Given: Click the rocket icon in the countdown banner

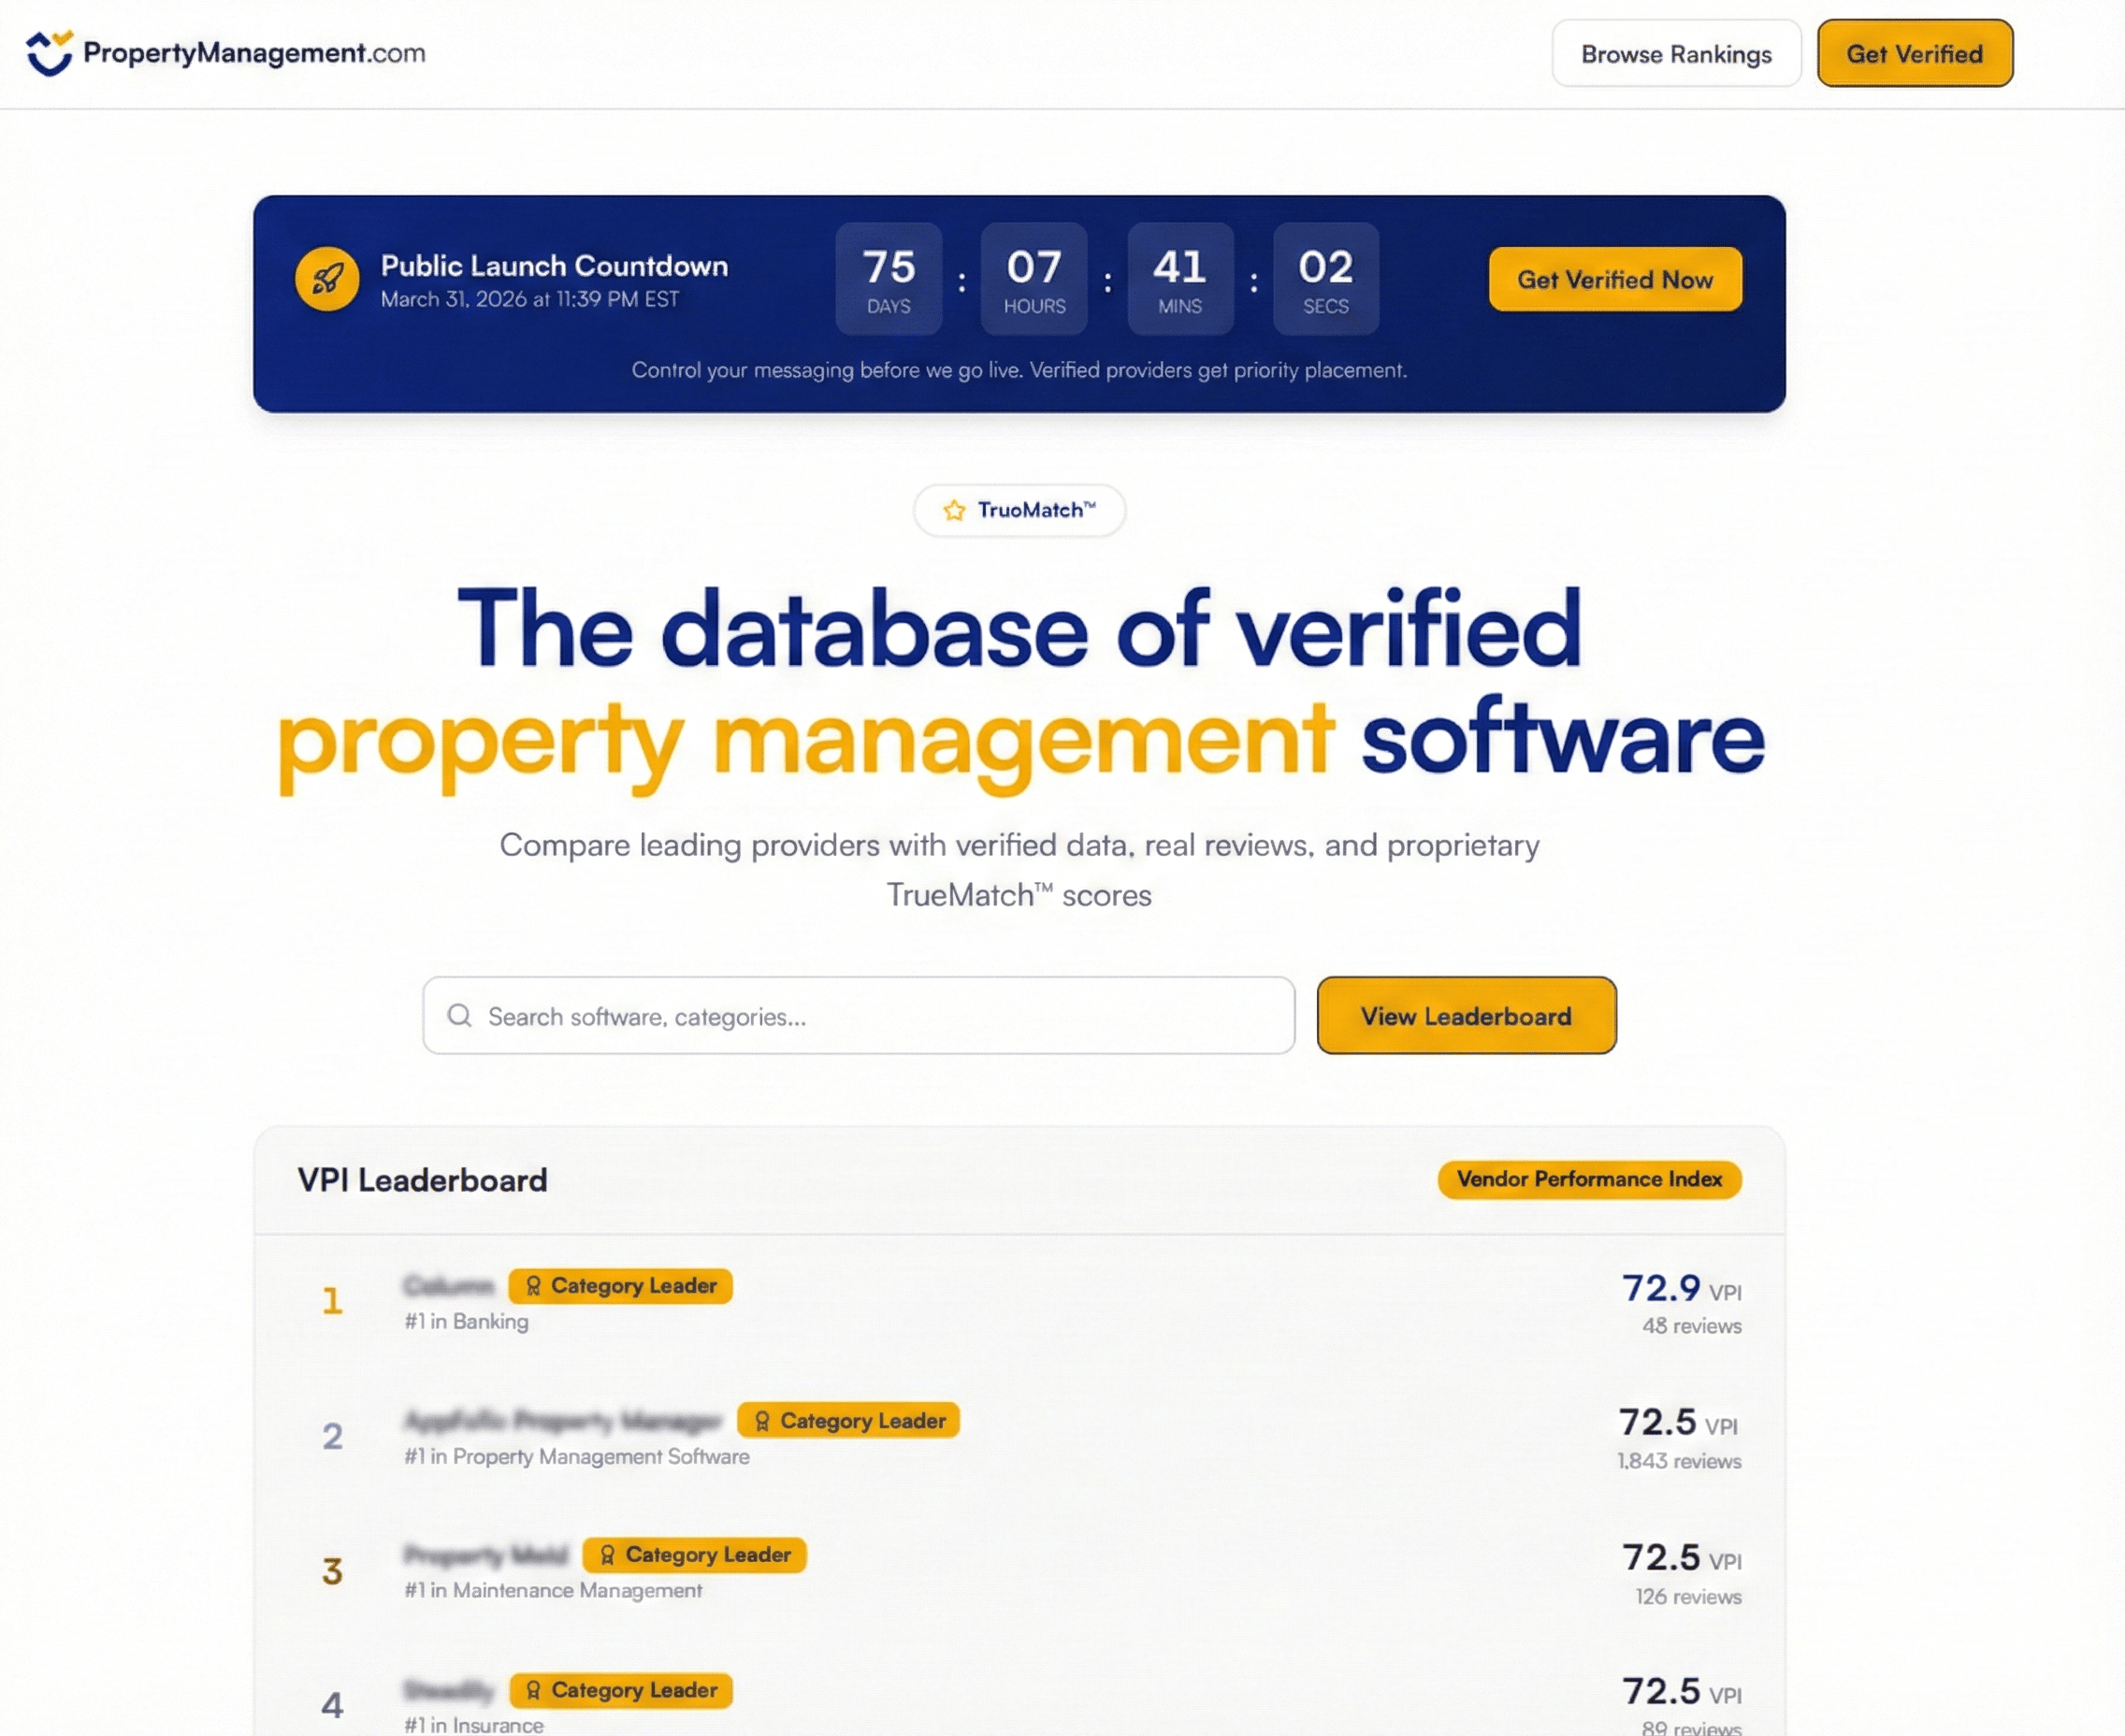Looking at the screenshot, I should pyautogui.click(x=326, y=279).
